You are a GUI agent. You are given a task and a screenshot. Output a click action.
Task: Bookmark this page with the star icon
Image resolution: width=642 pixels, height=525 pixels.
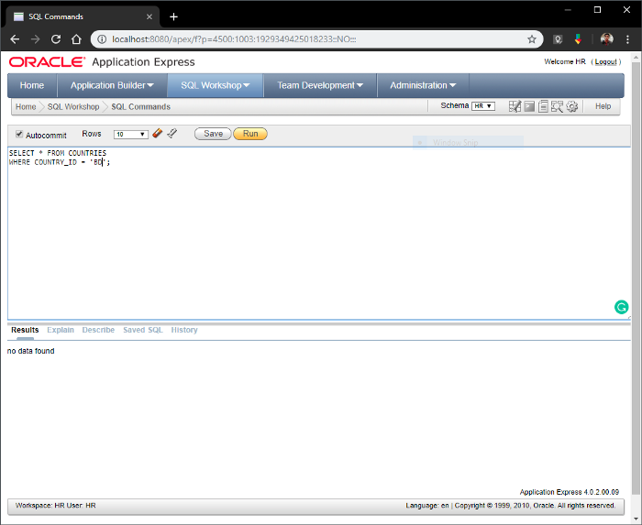531,39
